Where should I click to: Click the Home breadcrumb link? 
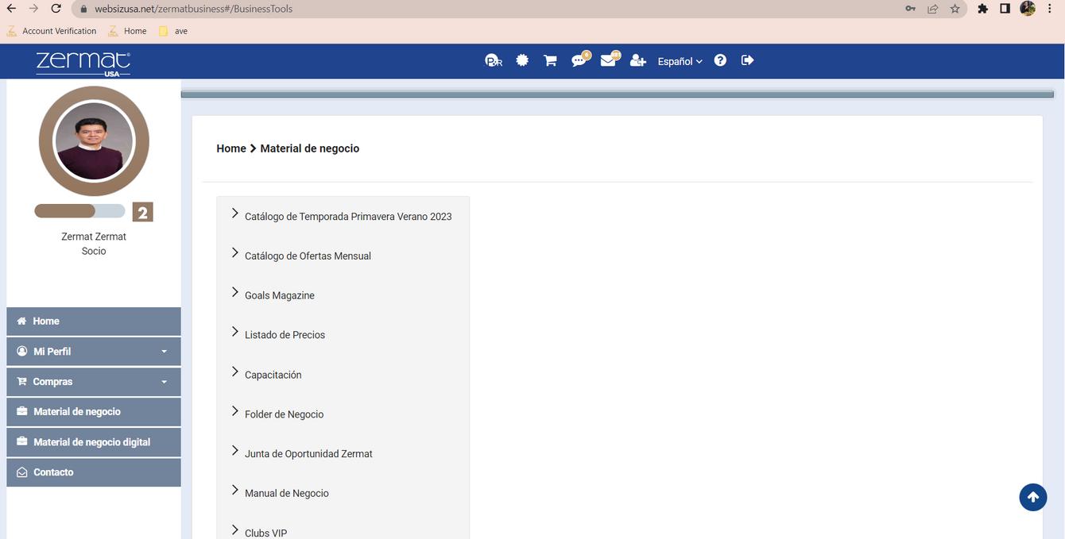click(x=231, y=148)
